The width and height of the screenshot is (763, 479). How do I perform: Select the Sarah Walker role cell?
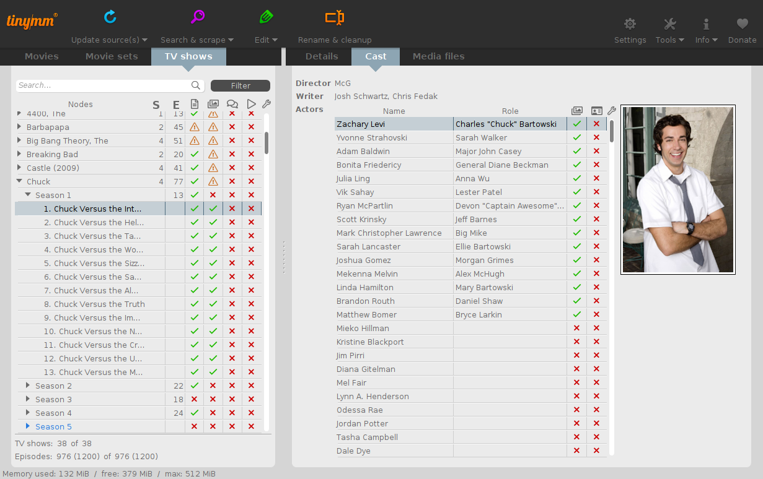click(x=510, y=137)
